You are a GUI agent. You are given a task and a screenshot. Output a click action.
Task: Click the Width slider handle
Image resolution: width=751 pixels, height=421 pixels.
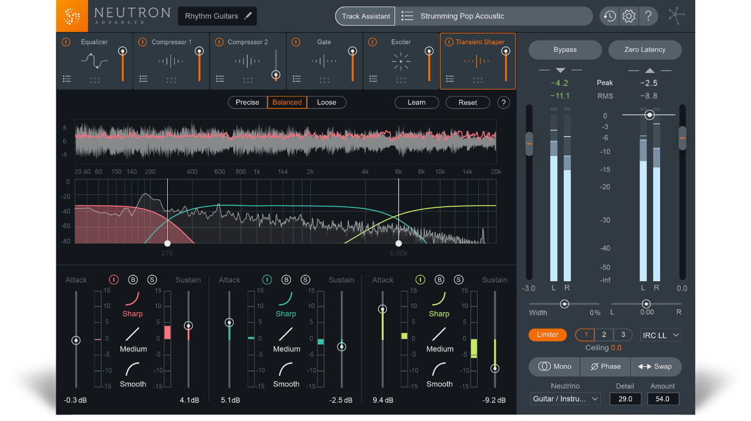tap(564, 304)
